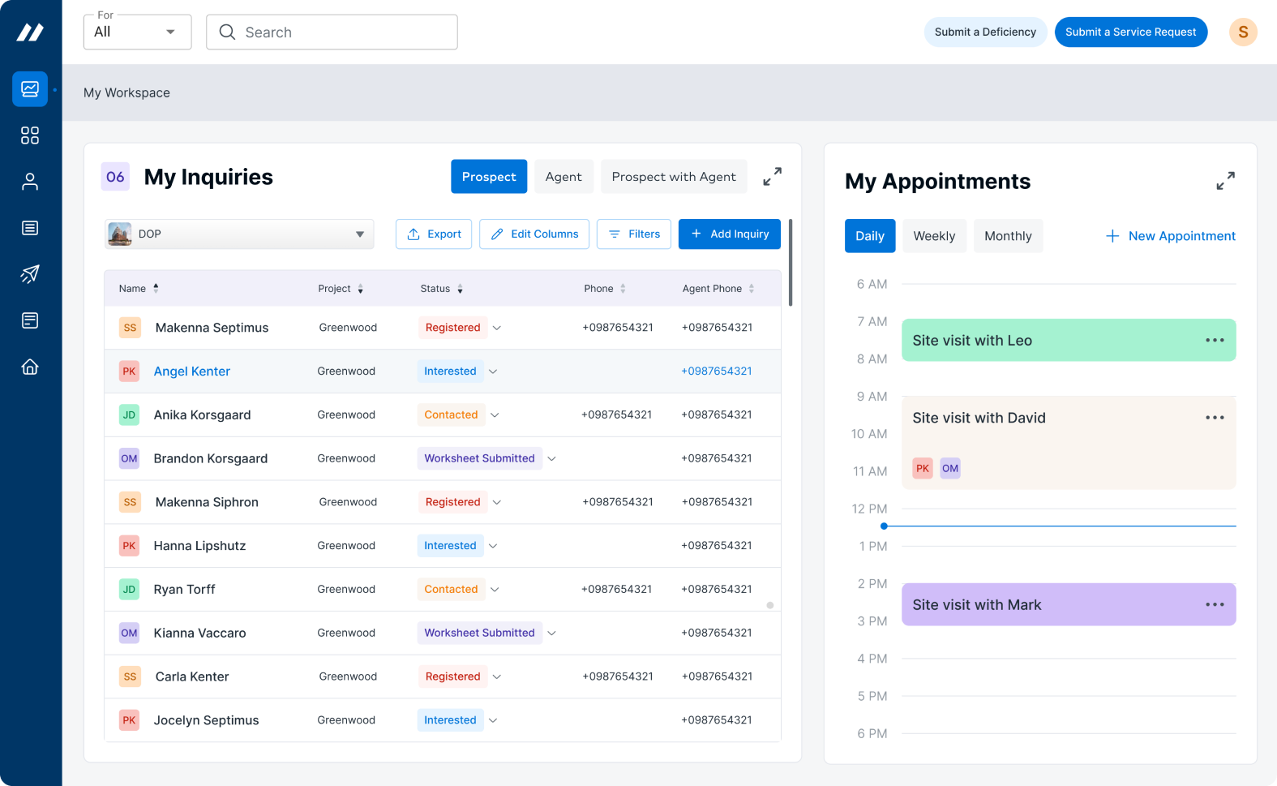Sort by Phone column arrows
1277x786 pixels.
tap(623, 289)
